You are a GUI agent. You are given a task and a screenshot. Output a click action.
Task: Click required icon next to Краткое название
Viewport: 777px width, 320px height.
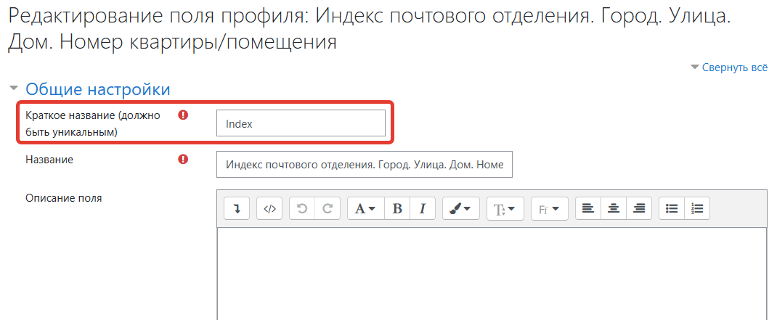[183, 116]
